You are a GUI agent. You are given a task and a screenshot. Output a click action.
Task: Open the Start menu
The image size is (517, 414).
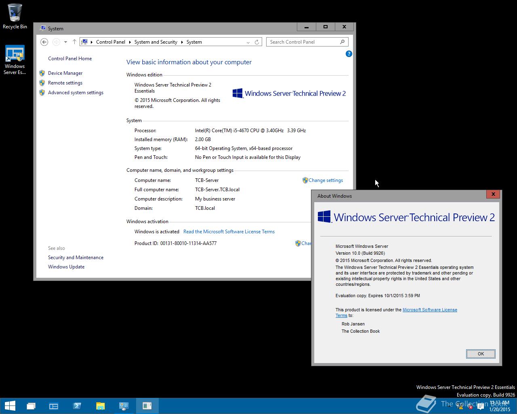(x=10, y=406)
